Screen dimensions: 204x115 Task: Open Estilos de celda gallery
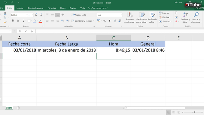152,18
